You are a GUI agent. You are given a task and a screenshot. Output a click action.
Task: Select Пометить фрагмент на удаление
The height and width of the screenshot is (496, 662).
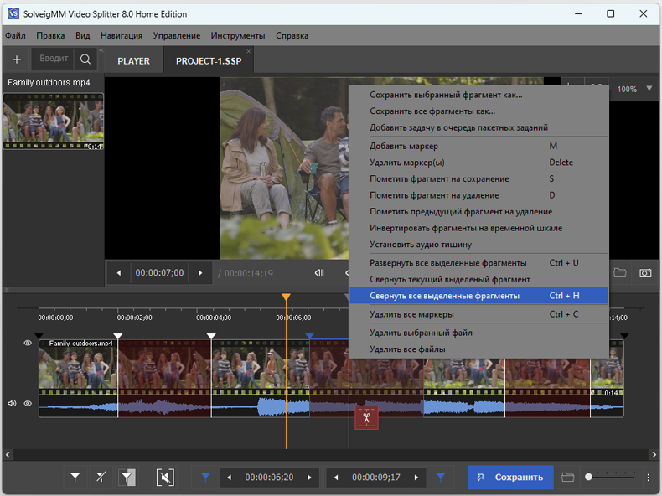478,195
